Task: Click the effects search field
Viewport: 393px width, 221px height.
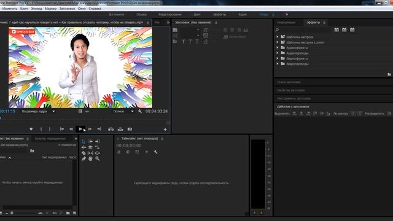Action: click(305, 30)
